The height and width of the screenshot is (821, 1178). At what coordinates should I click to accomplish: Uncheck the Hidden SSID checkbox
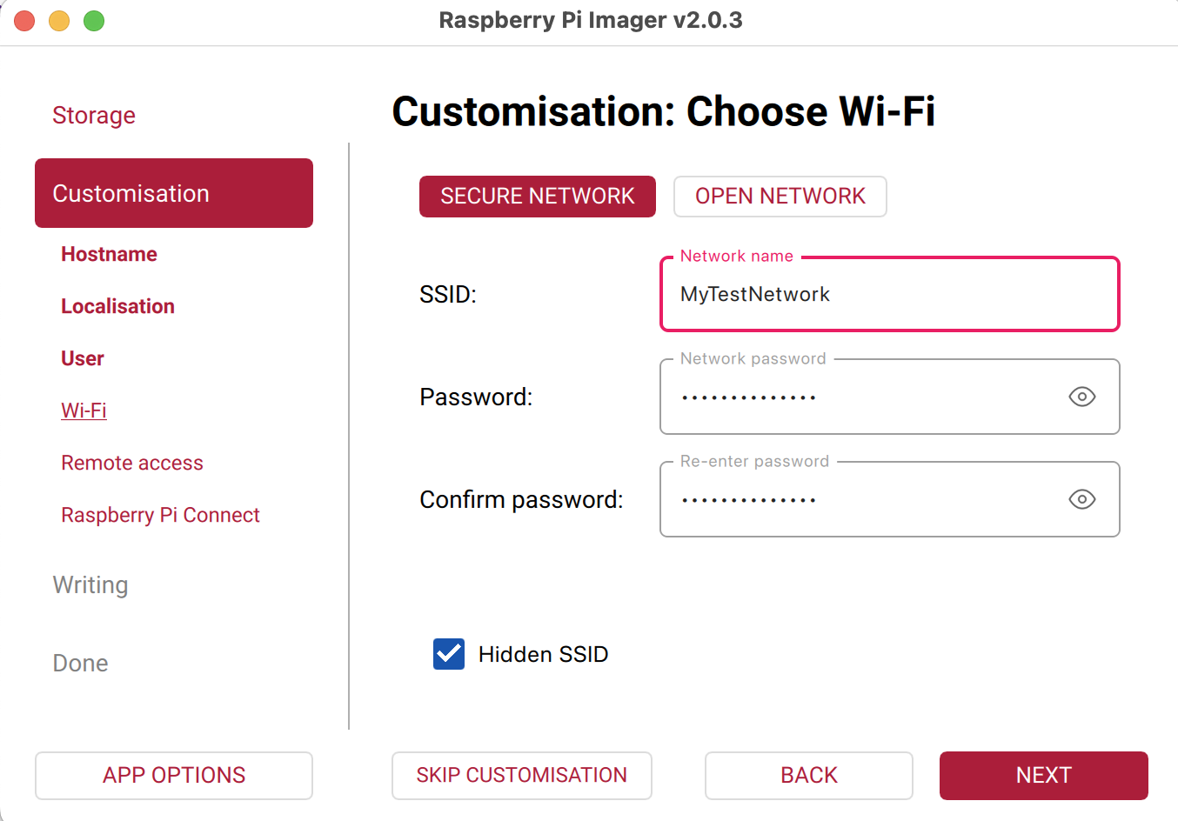449,654
